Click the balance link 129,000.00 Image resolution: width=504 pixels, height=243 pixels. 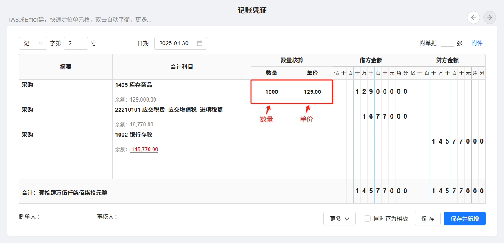143,100
